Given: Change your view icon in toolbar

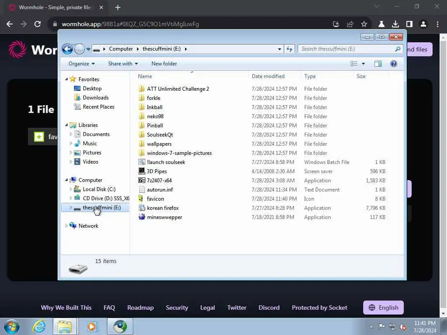Looking at the screenshot, I should coord(354,64).
